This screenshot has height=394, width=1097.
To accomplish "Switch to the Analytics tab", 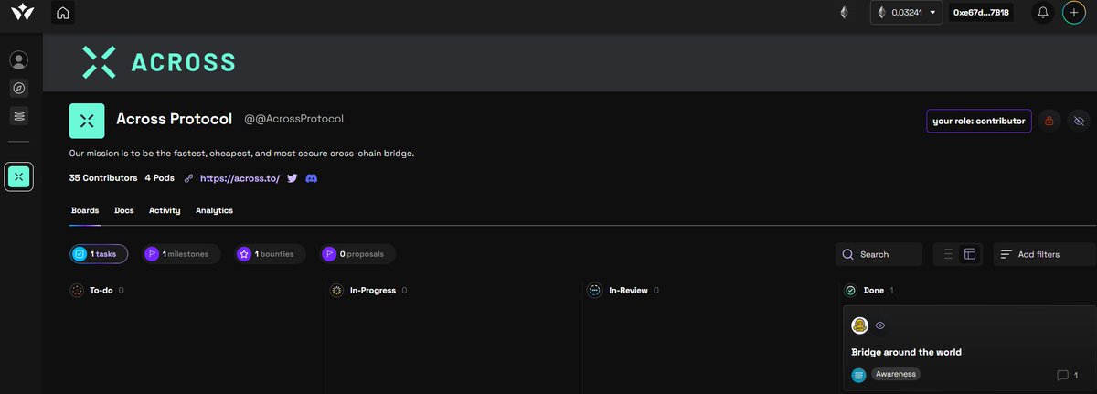I will click(214, 210).
